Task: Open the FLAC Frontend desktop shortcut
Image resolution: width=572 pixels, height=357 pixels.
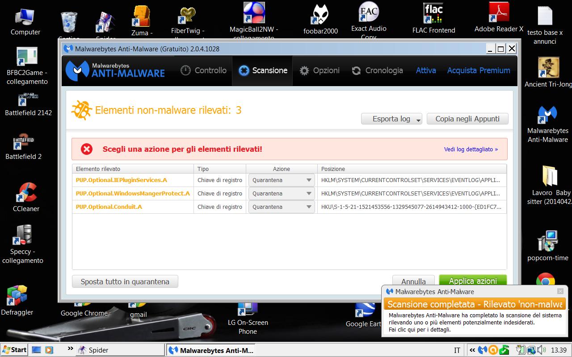Action: 433,19
